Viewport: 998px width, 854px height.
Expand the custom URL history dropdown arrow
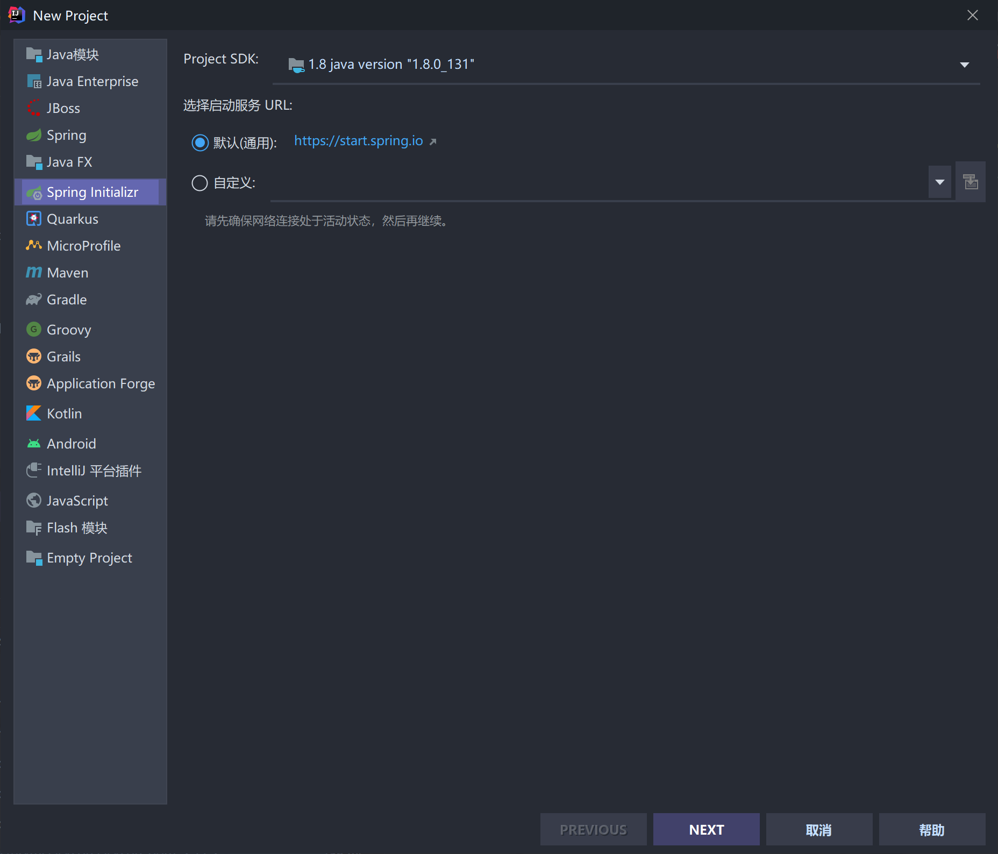click(939, 182)
